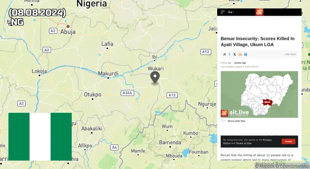This screenshot has height=169, width=310.
Task: Share article on Facebook
Action: 229,54
